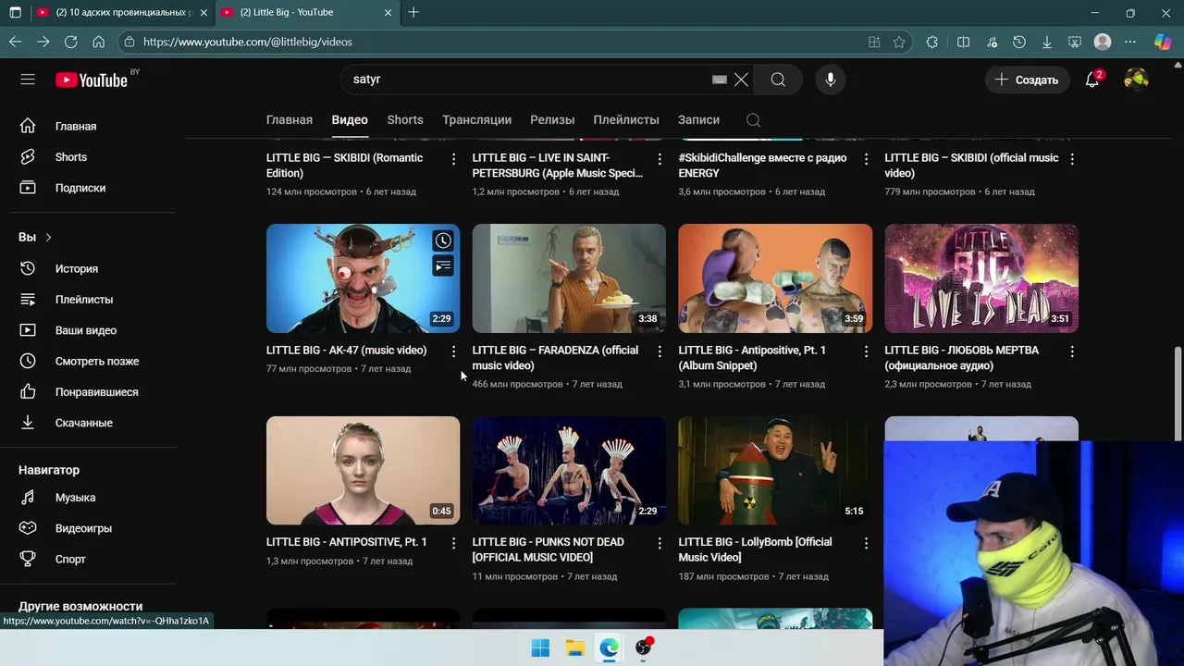Add AK-47 video to Watch later

443,240
